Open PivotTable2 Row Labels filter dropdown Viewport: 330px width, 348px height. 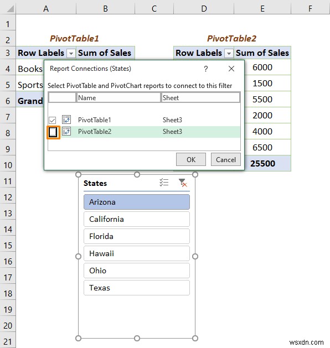pyautogui.click(x=229, y=53)
